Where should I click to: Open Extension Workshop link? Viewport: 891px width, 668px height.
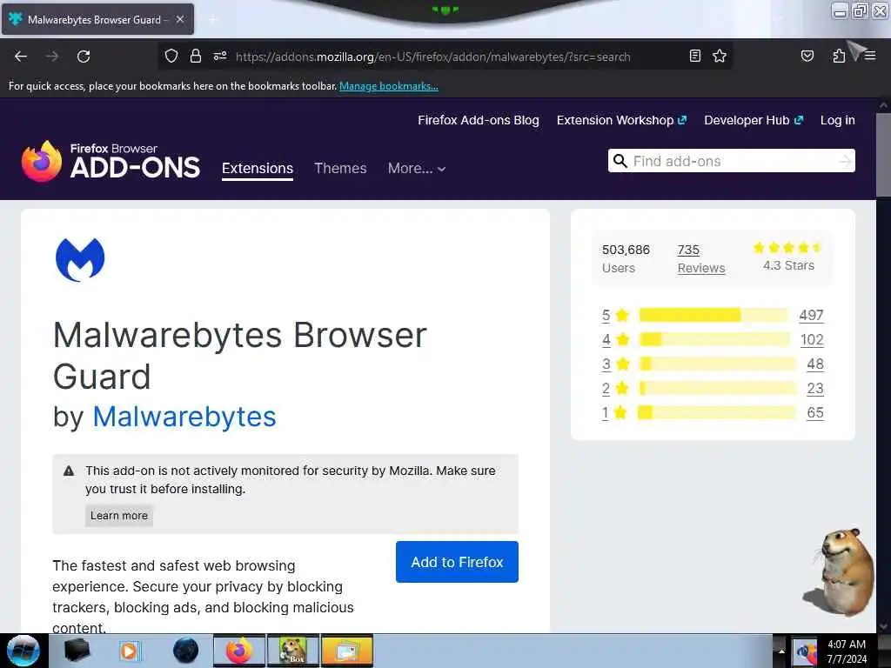click(x=621, y=120)
